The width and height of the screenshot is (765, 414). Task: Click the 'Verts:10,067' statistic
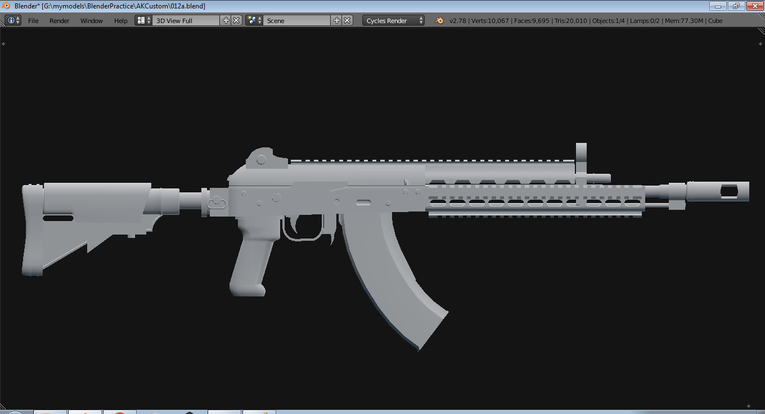pyautogui.click(x=490, y=21)
